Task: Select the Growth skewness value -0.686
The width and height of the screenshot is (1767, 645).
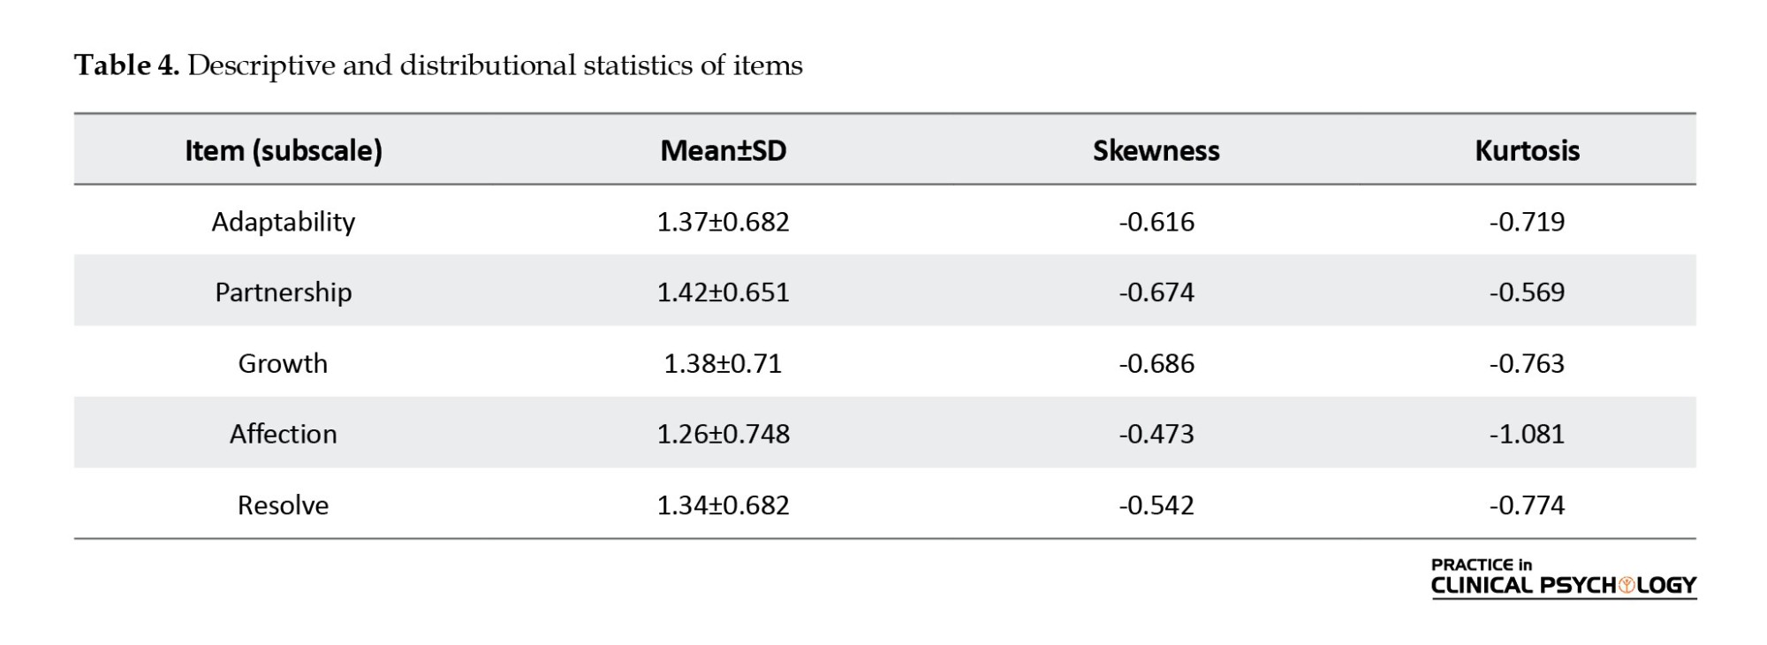Action: [1156, 363]
